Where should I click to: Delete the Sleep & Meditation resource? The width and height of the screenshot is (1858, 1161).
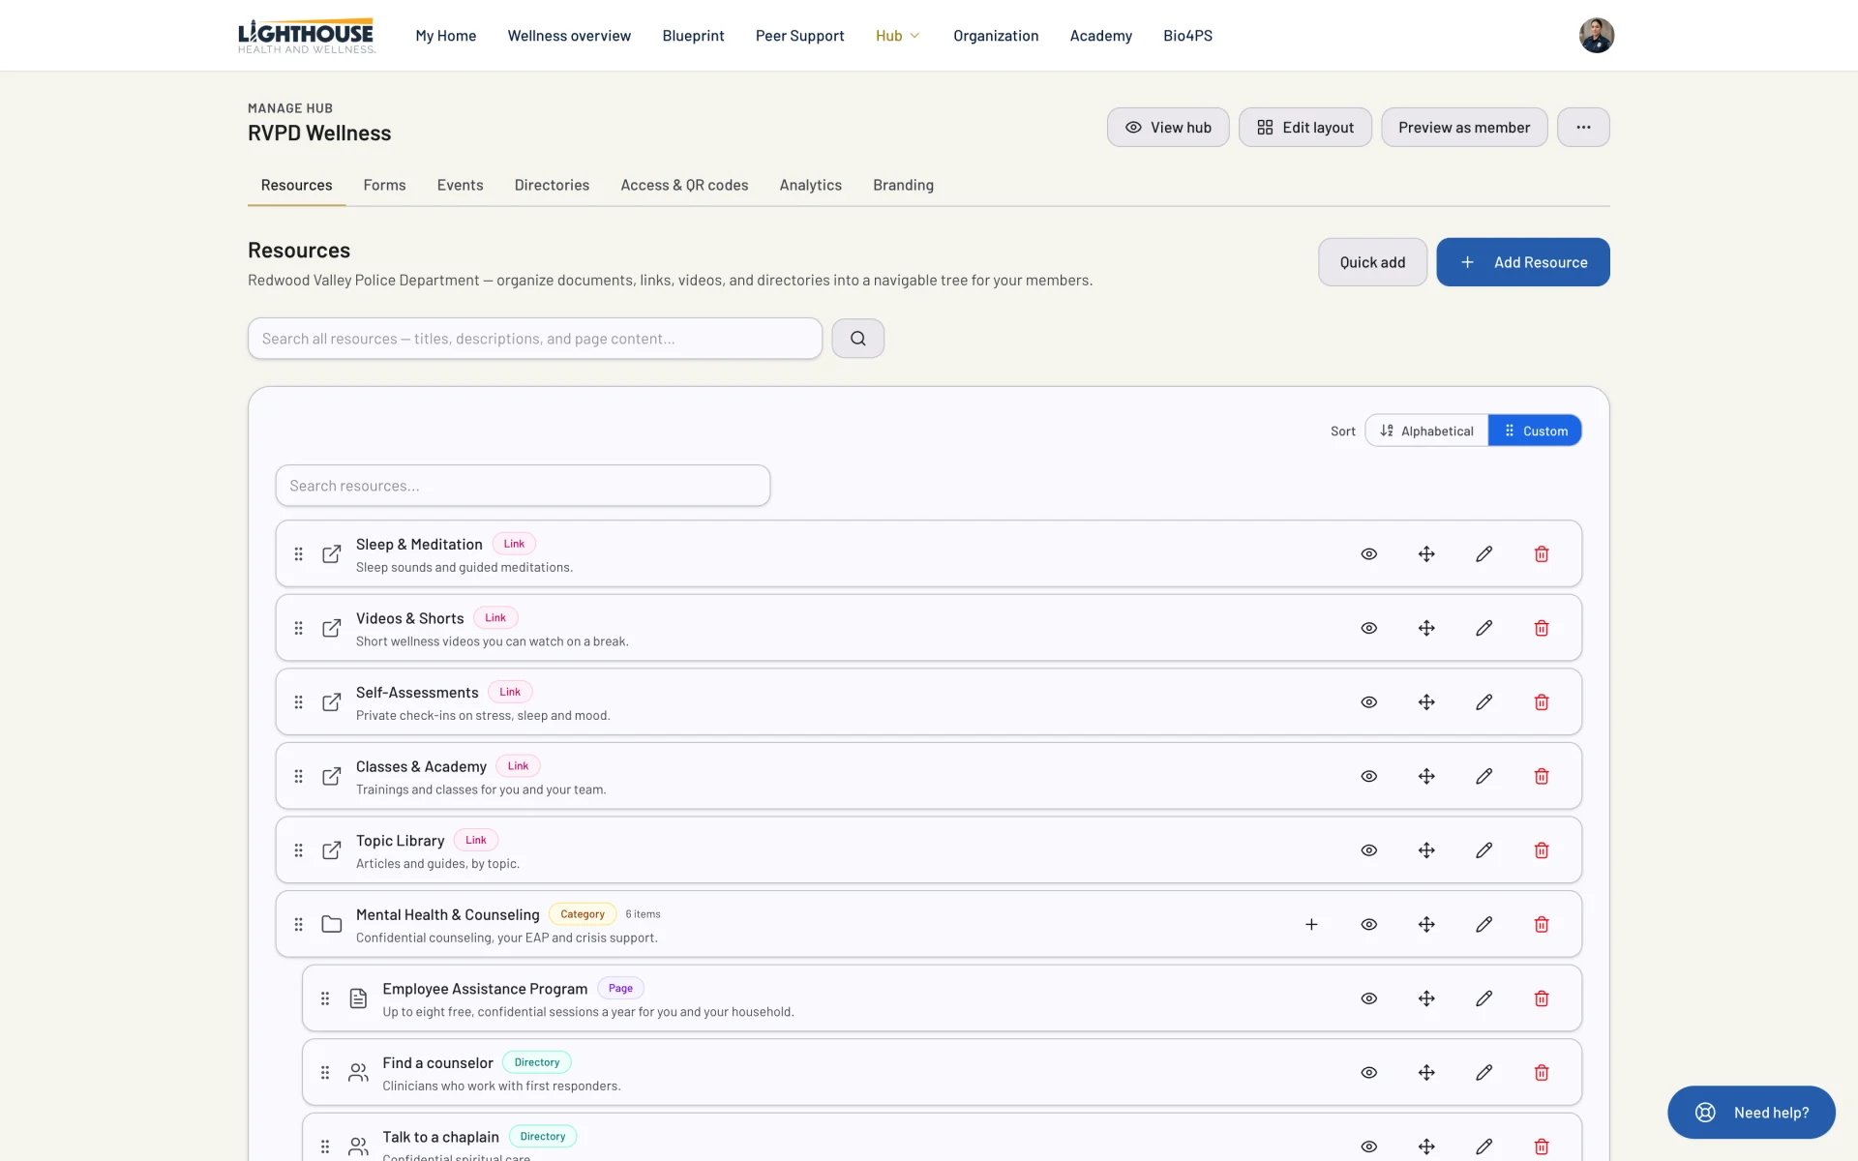(x=1542, y=553)
